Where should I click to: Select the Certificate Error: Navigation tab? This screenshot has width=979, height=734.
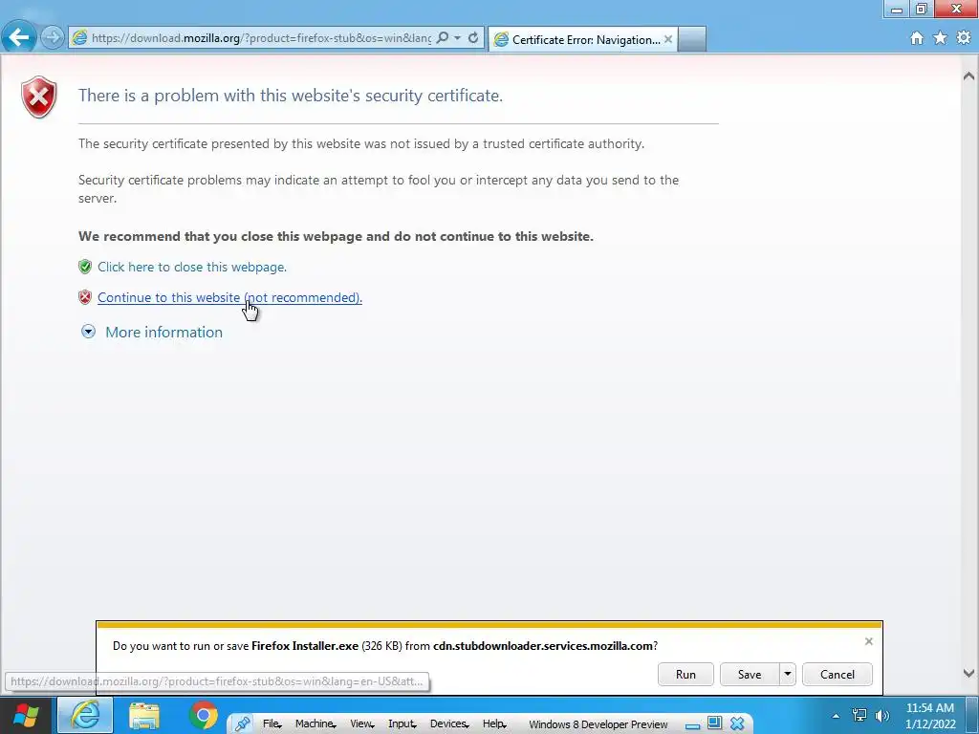(x=583, y=39)
